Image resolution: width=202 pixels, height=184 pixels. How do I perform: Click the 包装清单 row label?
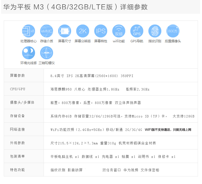coord(18,157)
